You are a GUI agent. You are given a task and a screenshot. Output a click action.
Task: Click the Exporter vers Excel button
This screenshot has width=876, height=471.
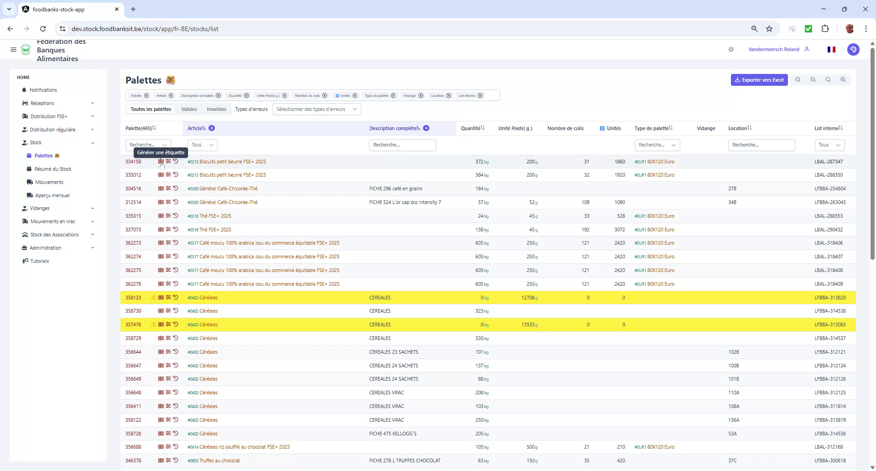759,80
